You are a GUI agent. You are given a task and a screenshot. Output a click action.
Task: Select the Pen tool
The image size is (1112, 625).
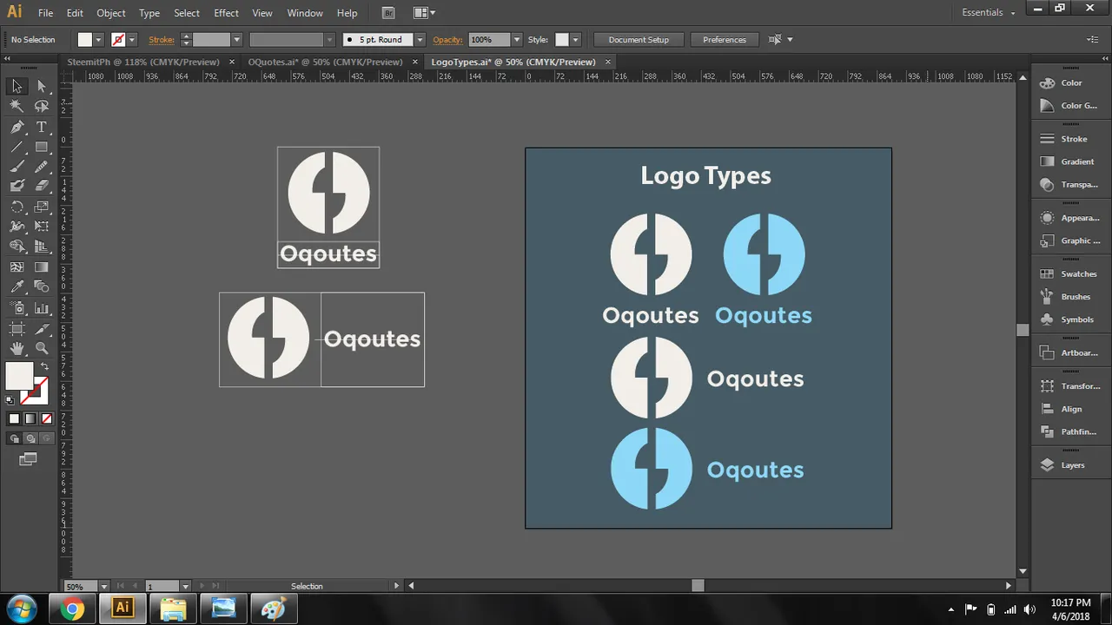pos(17,127)
